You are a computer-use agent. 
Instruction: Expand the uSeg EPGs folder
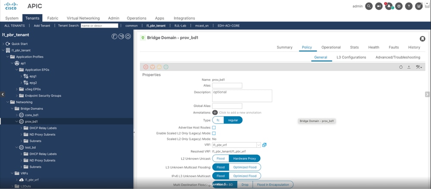(x=17, y=89)
